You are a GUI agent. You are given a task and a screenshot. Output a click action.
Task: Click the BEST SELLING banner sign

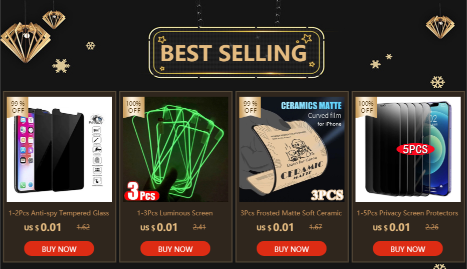[x=236, y=53]
